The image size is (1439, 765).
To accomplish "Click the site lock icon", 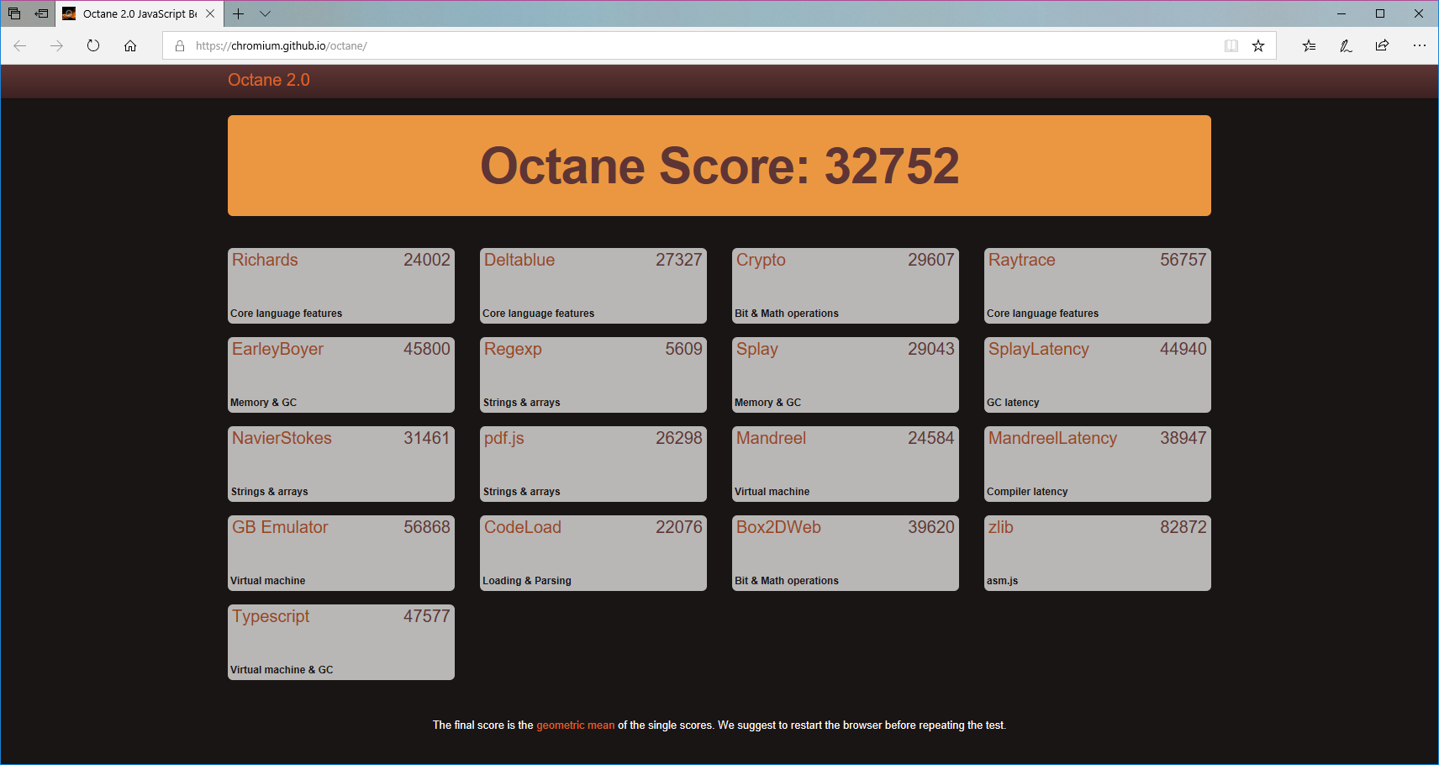I will (179, 45).
